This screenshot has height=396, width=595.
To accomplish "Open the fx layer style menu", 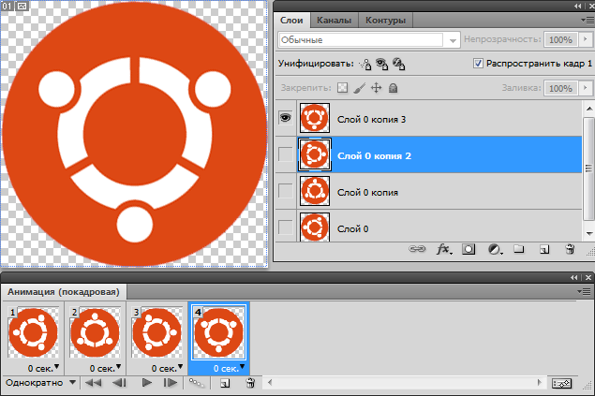I will click(443, 249).
